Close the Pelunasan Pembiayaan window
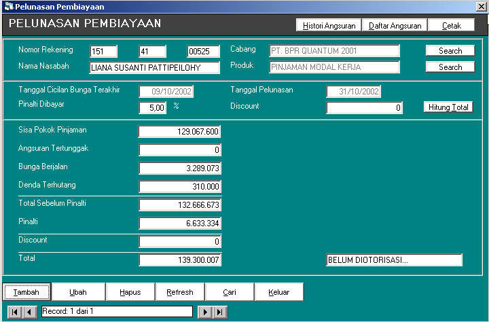The height and width of the screenshot is (322, 489). 482,7
